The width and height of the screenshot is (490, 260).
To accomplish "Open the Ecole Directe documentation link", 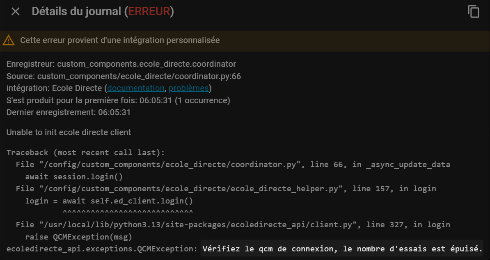I will pos(135,88).
